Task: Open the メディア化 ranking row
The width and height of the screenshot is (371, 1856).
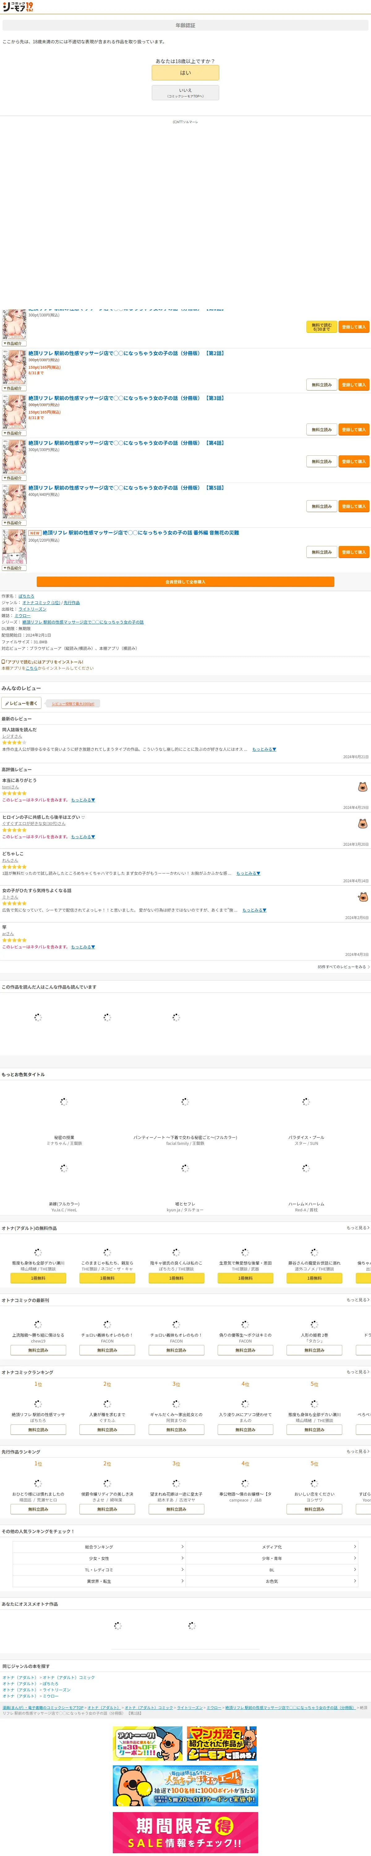Action: pos(271,1547)
